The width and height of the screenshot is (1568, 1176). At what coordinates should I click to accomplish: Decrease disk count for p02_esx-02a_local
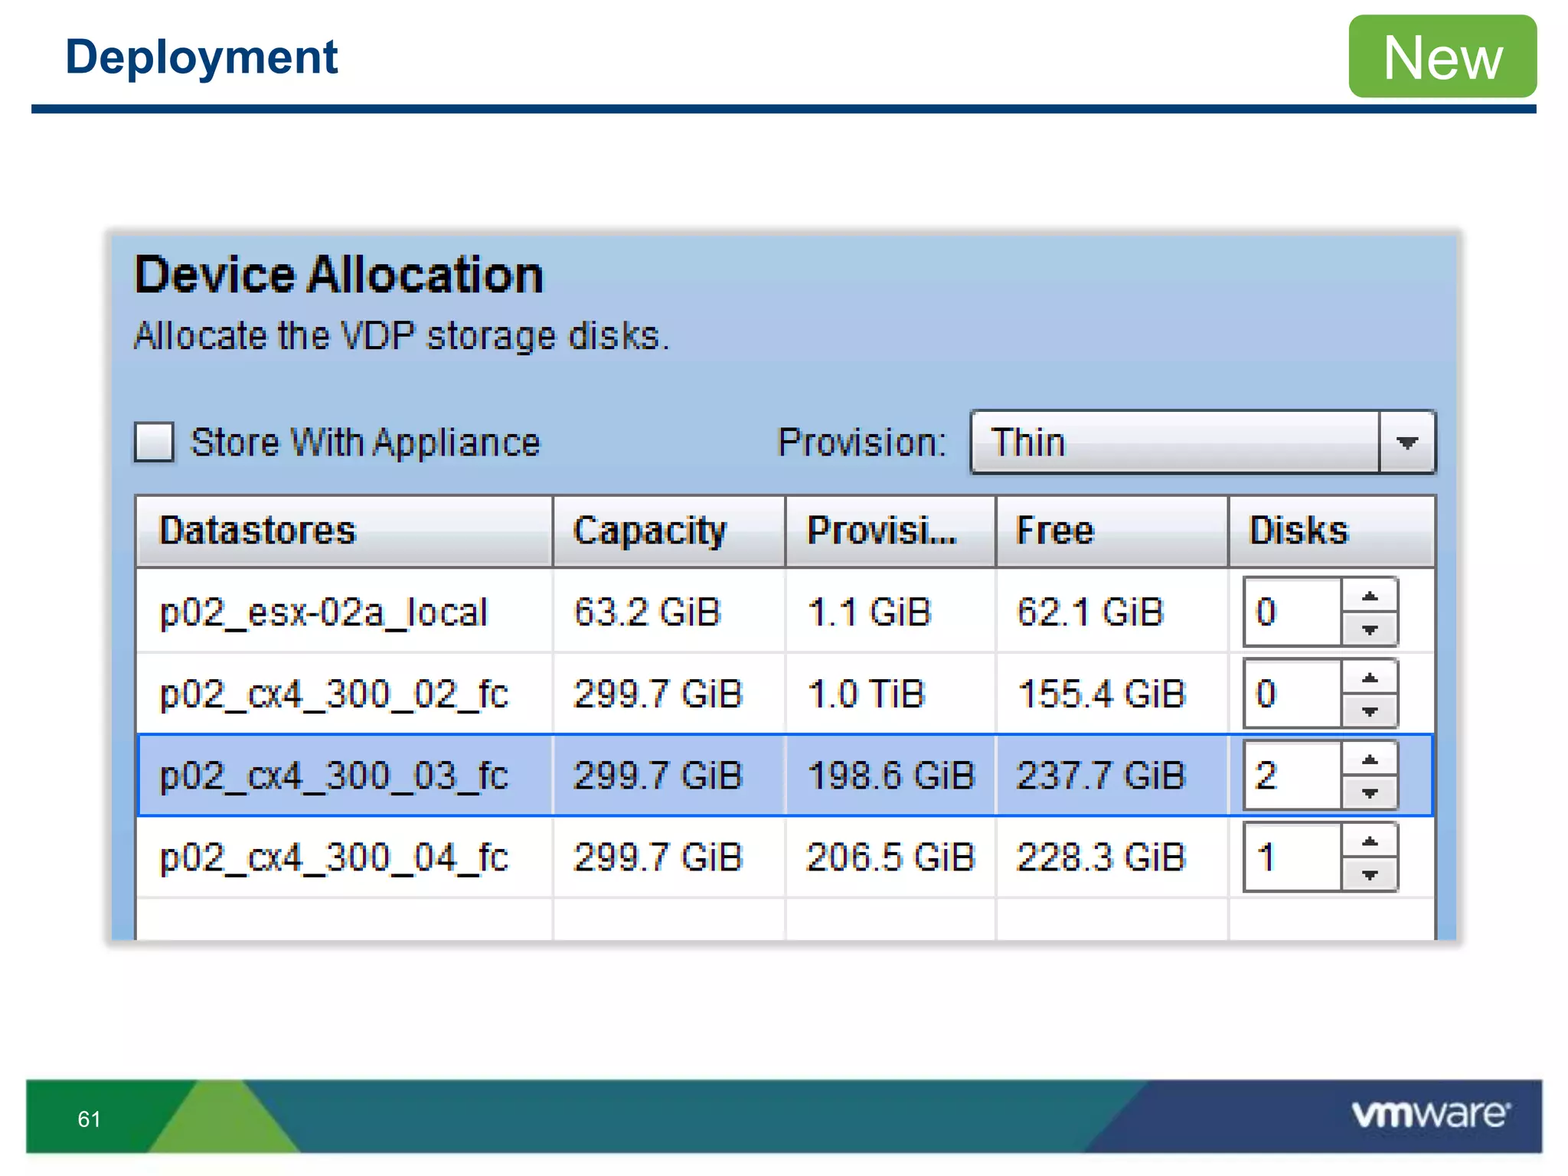[x=1370, y=629]
